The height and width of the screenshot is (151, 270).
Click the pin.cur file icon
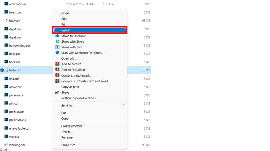point(6,103)
